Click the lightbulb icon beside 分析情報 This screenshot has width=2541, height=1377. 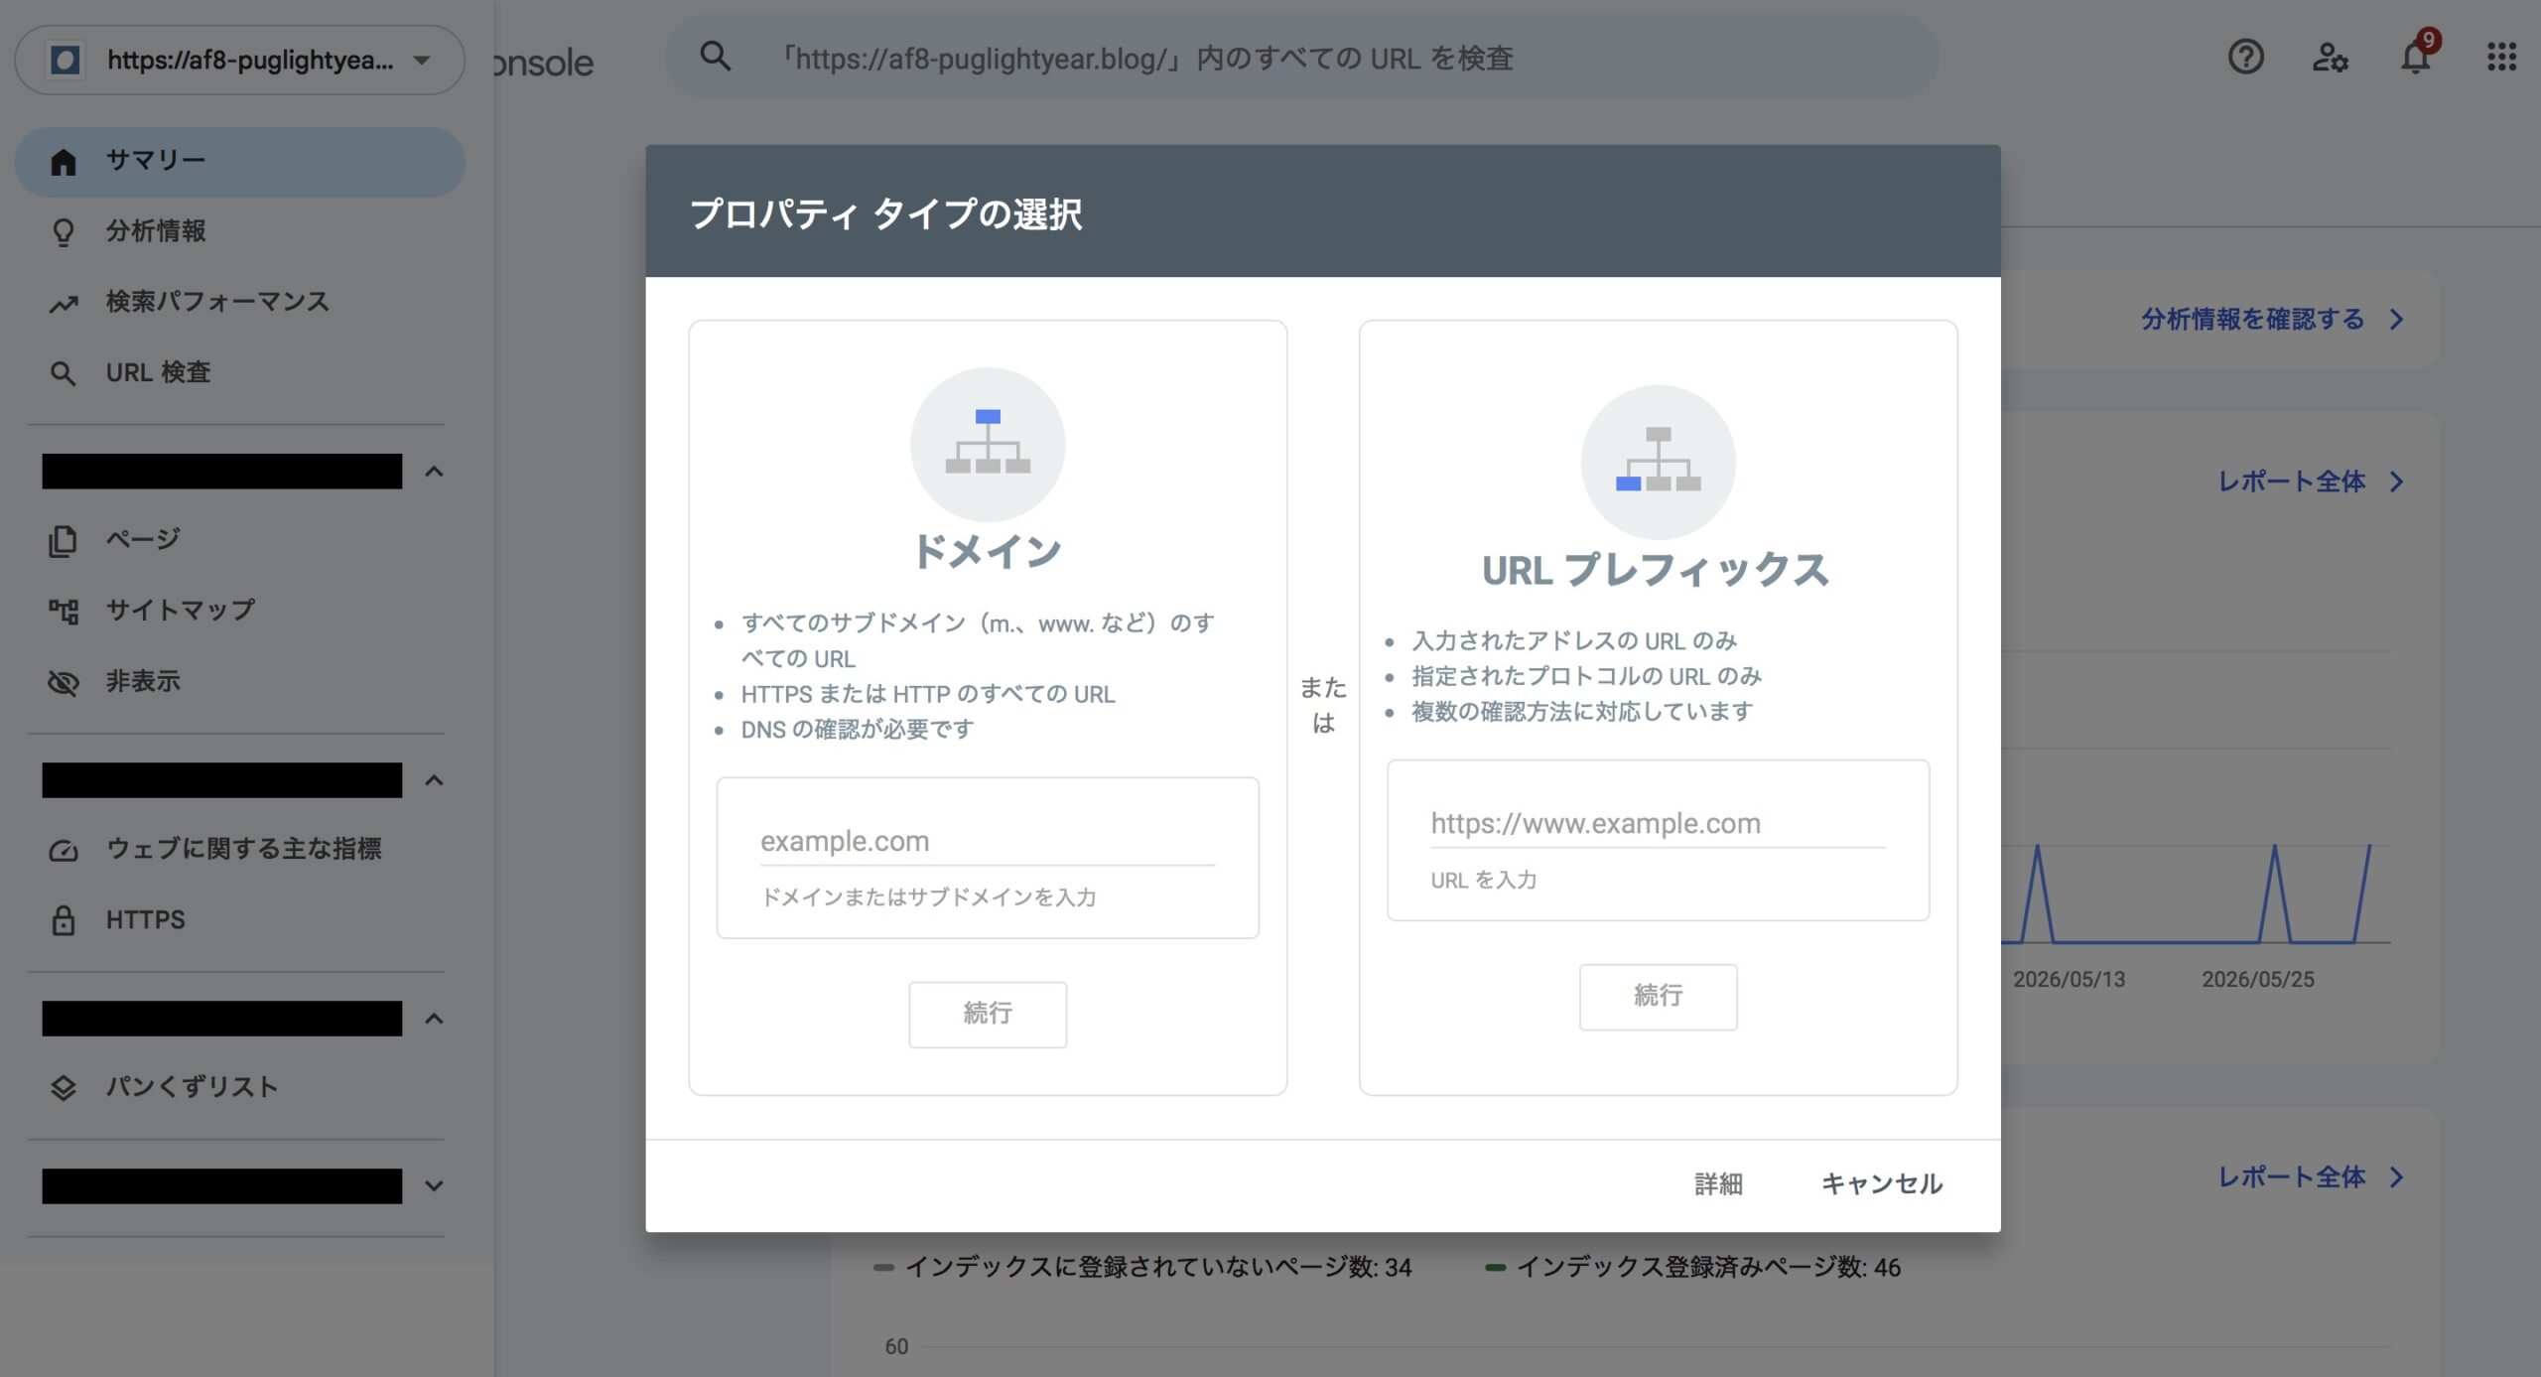click(64, 232)
